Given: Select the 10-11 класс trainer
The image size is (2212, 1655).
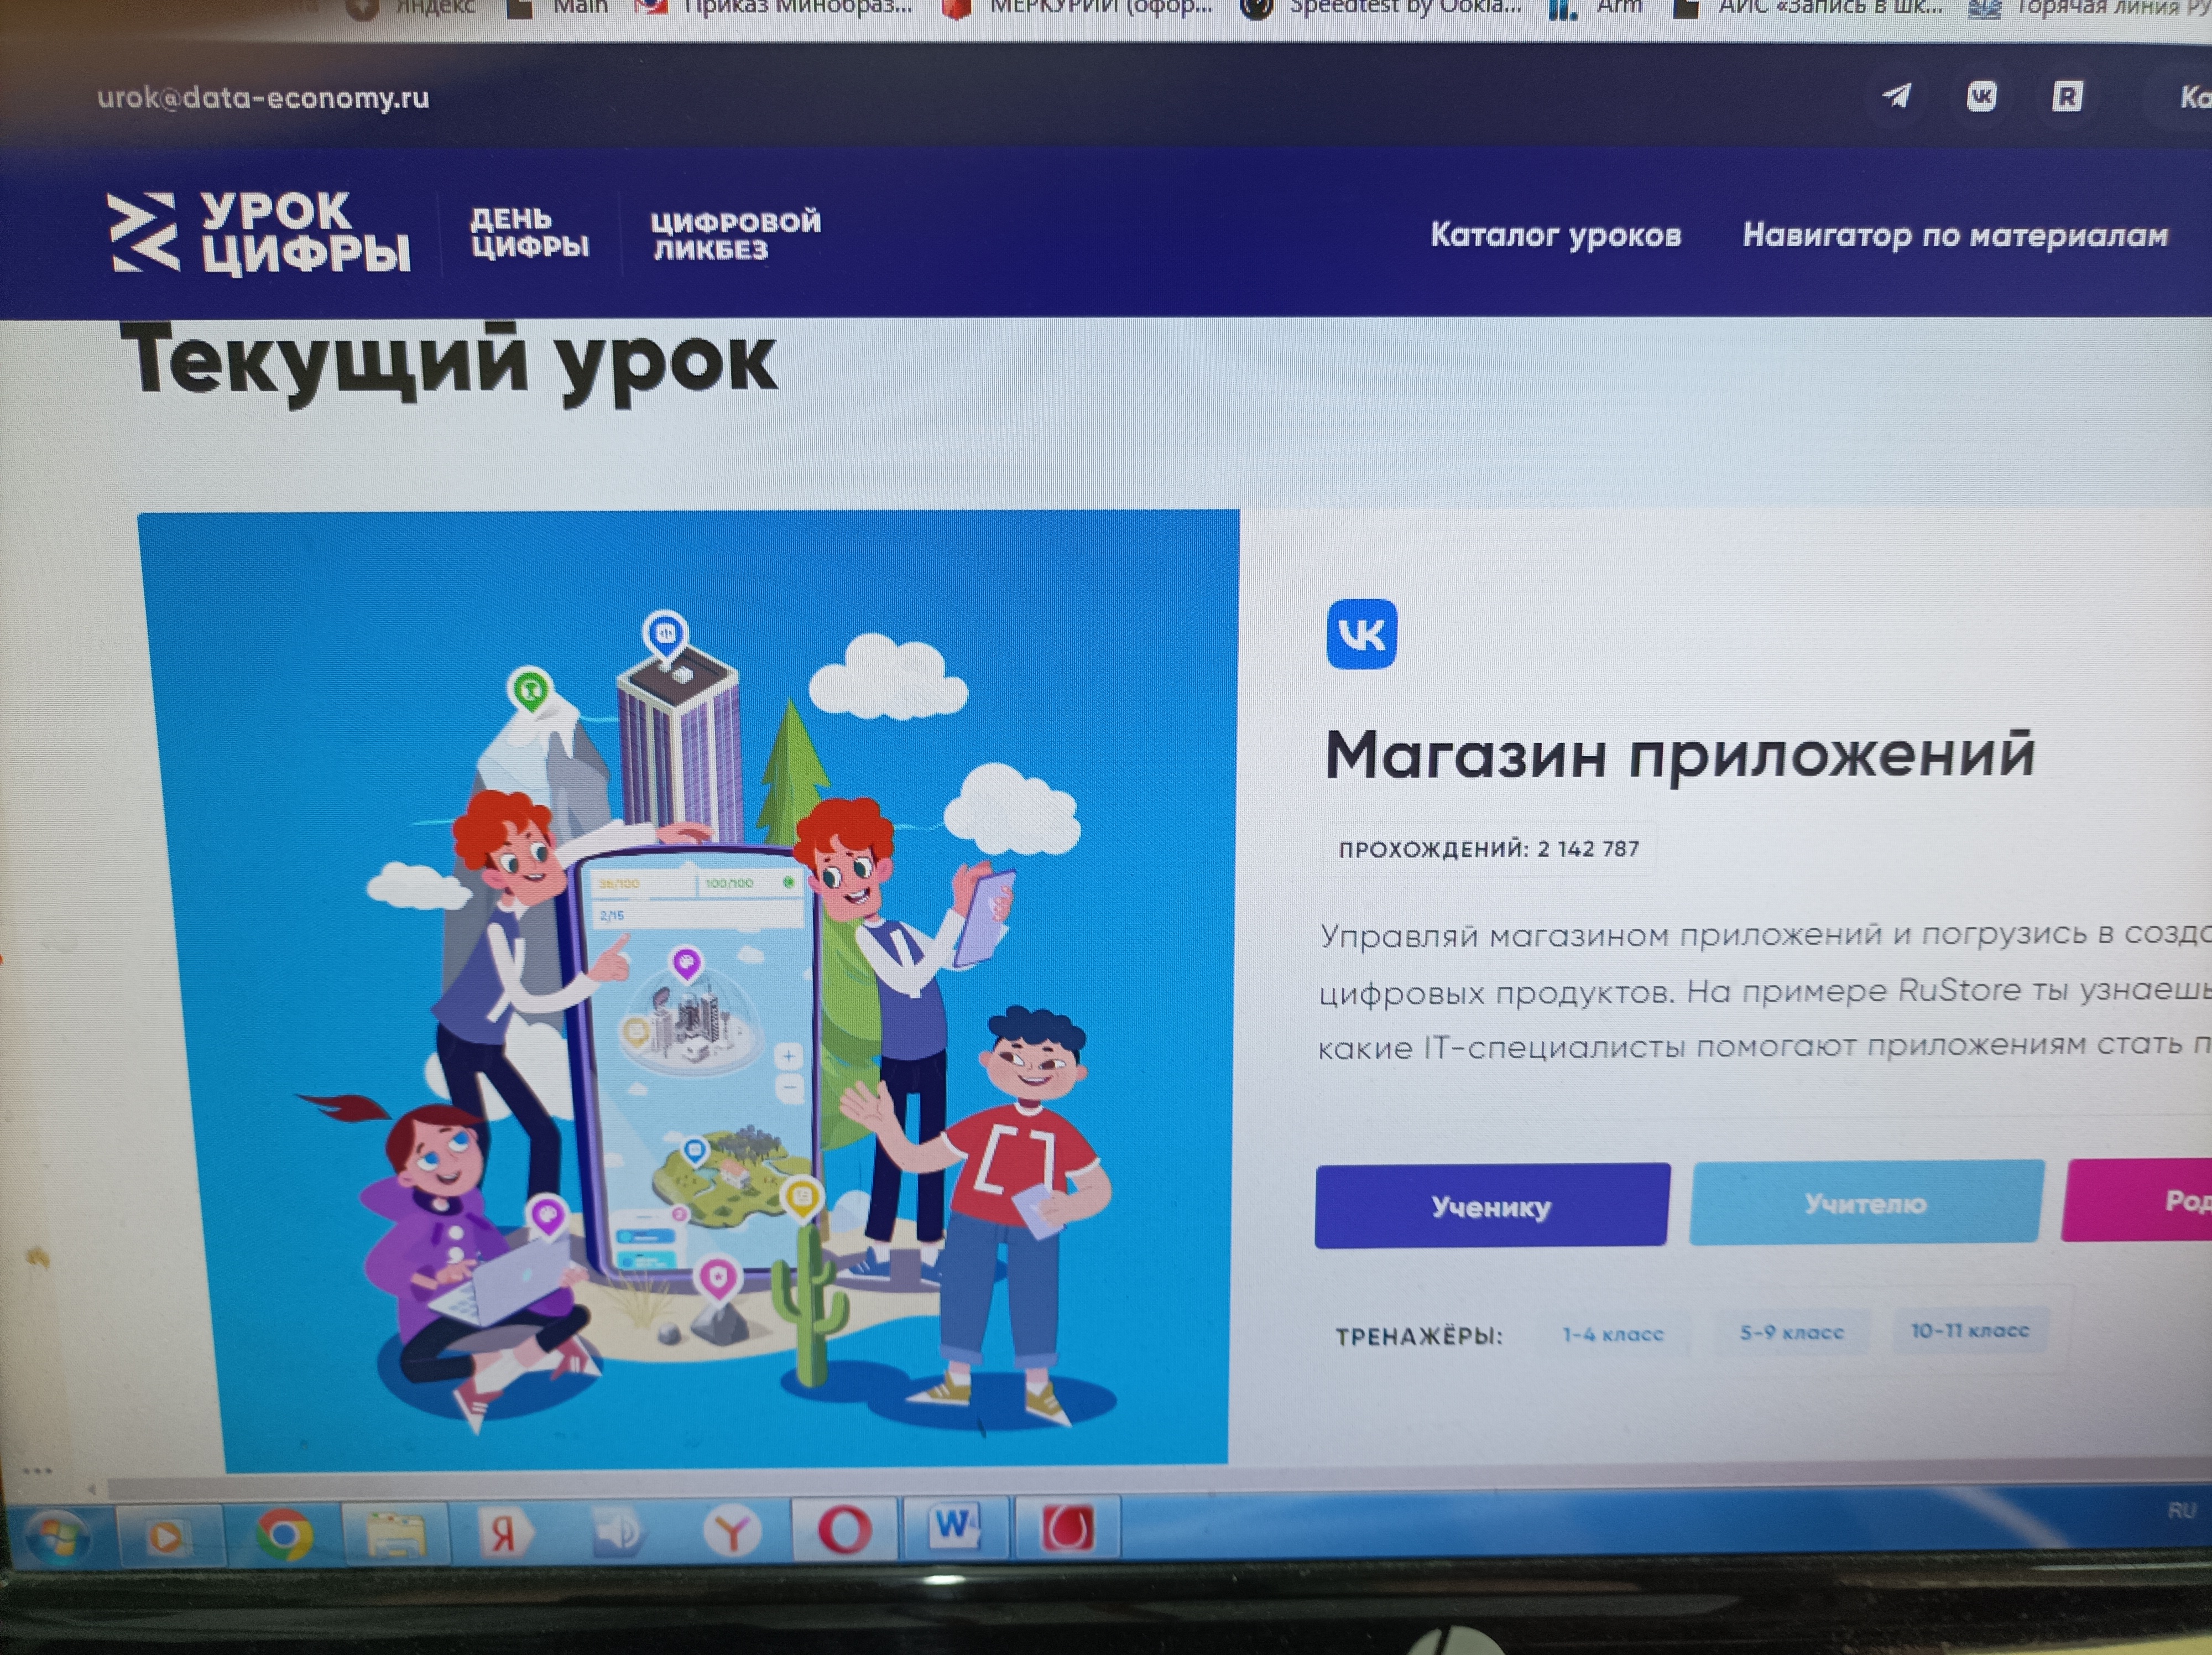Looking at the screenshot, I should tap(1970, 1330).
